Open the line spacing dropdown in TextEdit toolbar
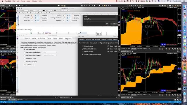This screenshot has height=105, width=187. click(64, 10)
